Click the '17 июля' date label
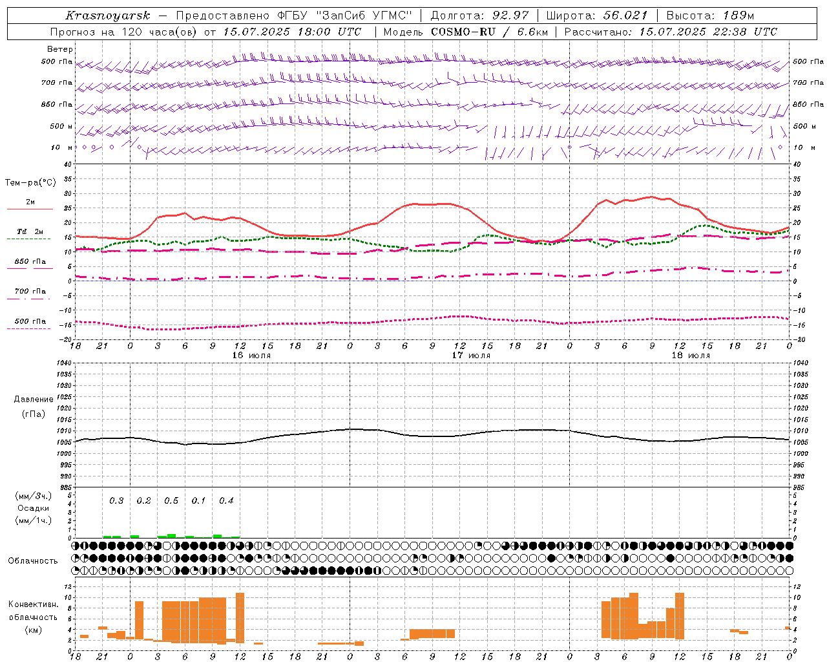 click(x=471, y=356)
